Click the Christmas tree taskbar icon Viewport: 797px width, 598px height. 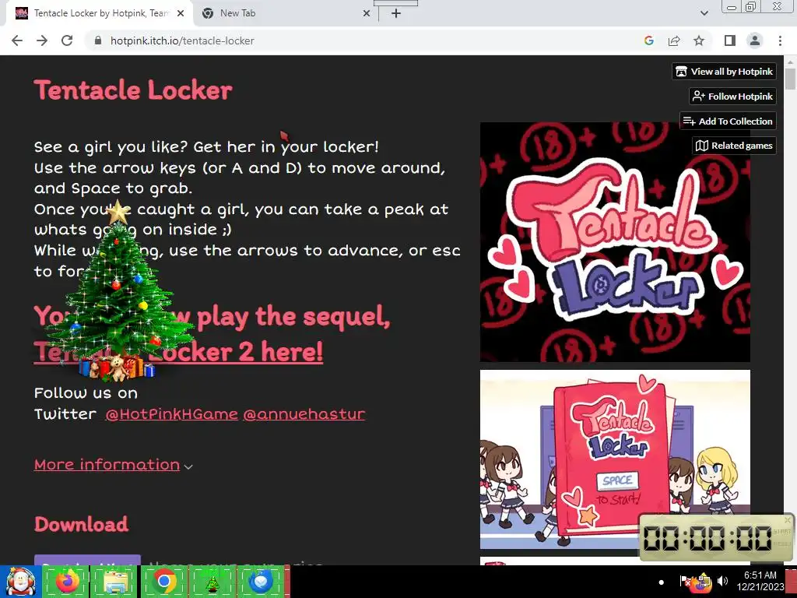pyautogui.click(x=212, y=581)
